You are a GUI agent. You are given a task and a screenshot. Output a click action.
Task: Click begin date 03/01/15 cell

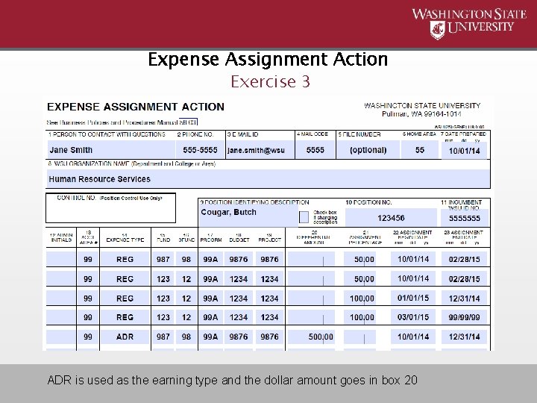[x=413, y=317]
